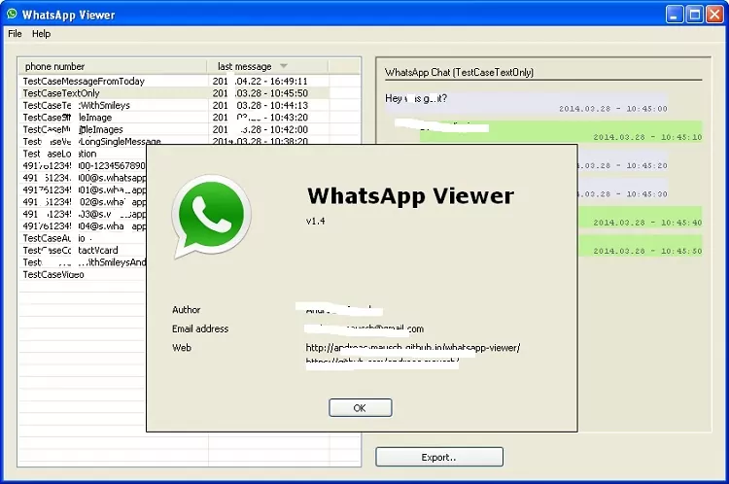This screenshot has width=729, height=484.
Task: Click the 16:49:11 last message timestamp
Action: point(260,81)
